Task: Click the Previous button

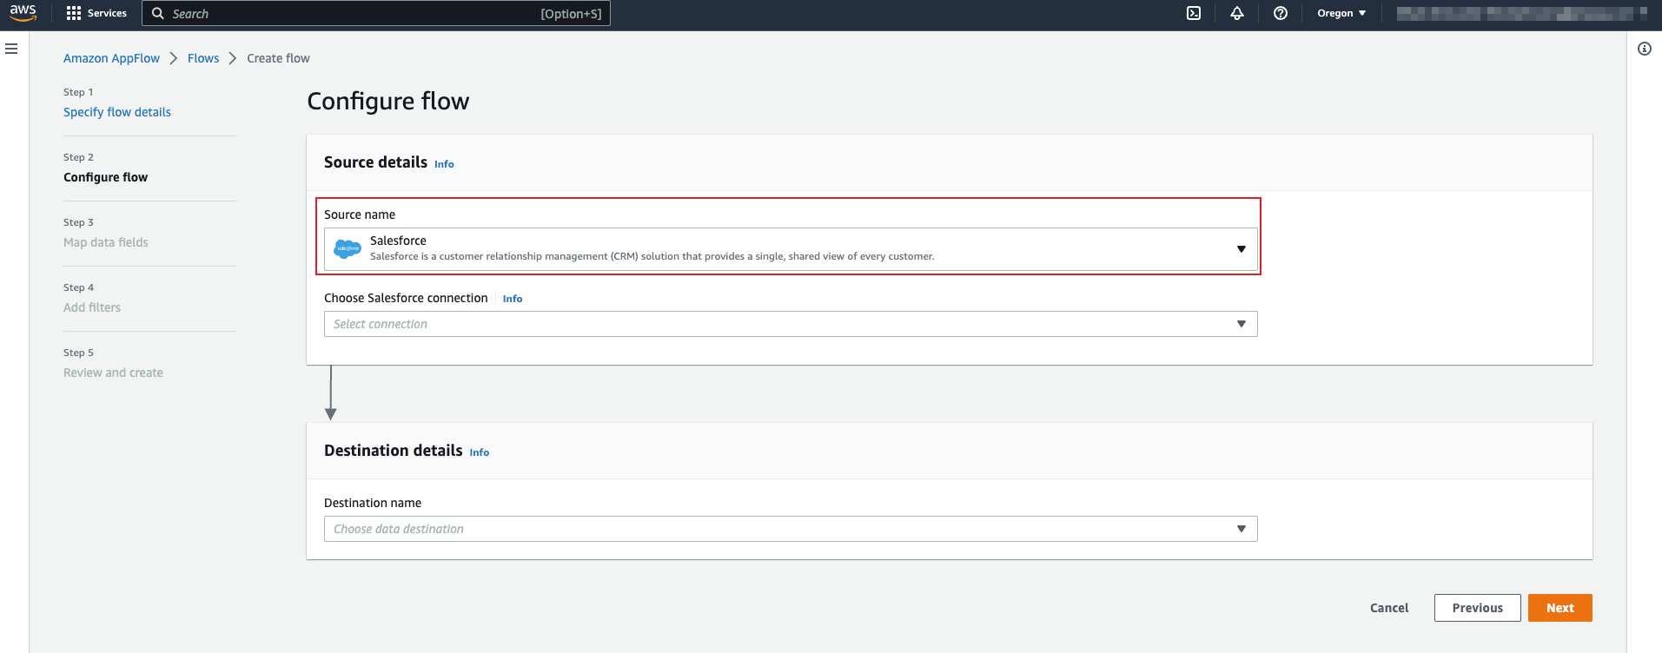Action: [1478, 608]
